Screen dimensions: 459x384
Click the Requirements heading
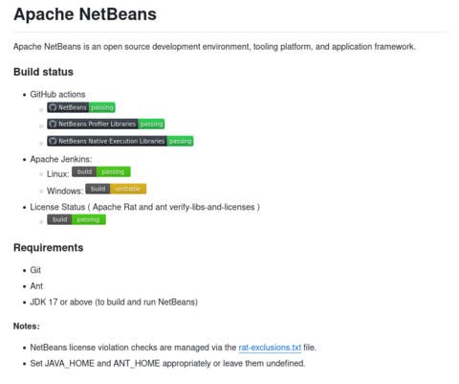(x=49, y=248)
